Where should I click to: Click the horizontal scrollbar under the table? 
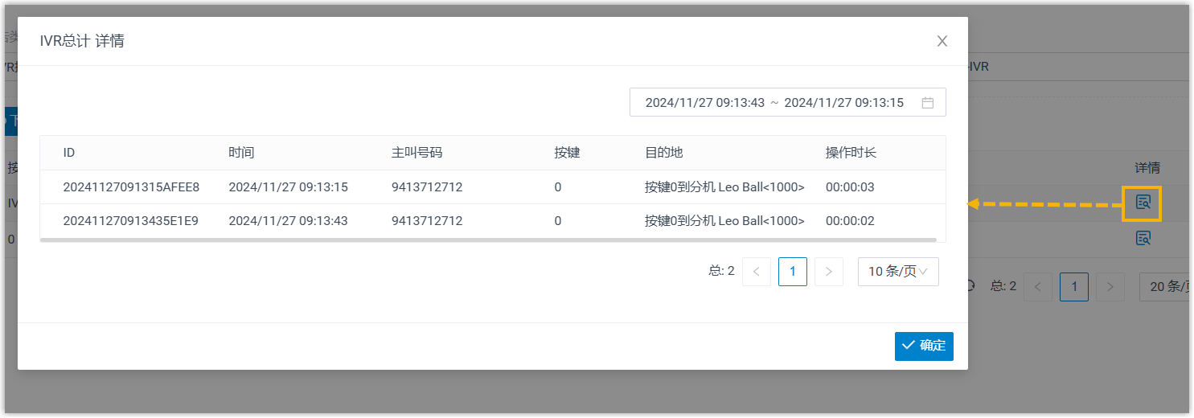pyautogui.click(x=487, y=240)
